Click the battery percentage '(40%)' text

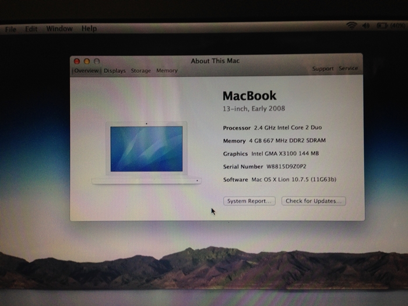click(x=398, y=26)
